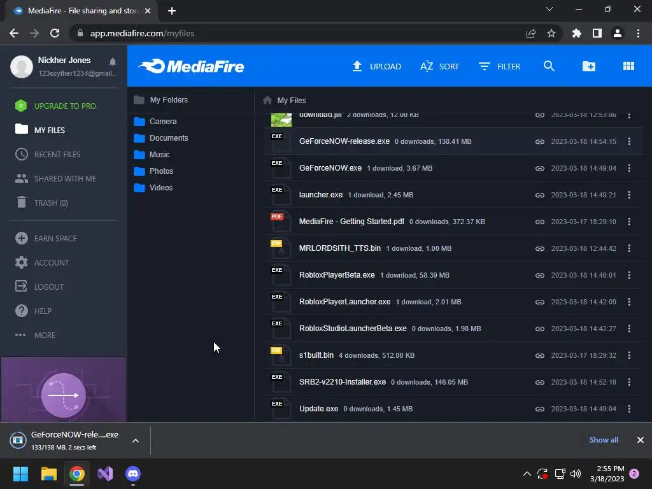Image resolution: width=652 pixels, height=489 pixels.
Task: Click Earn Space in the sidebar
Action: 46,238
